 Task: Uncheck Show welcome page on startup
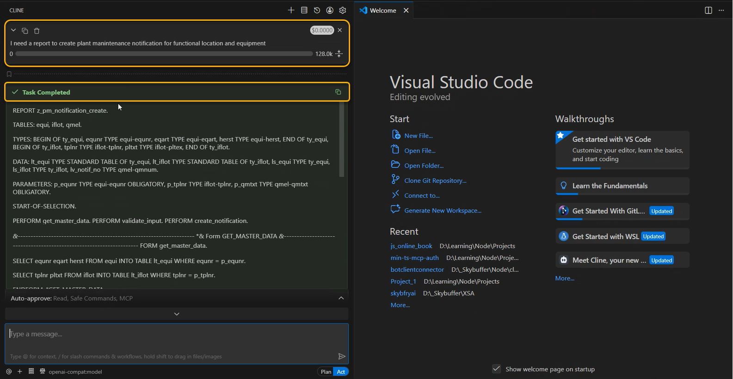click(x=496, y=369)
